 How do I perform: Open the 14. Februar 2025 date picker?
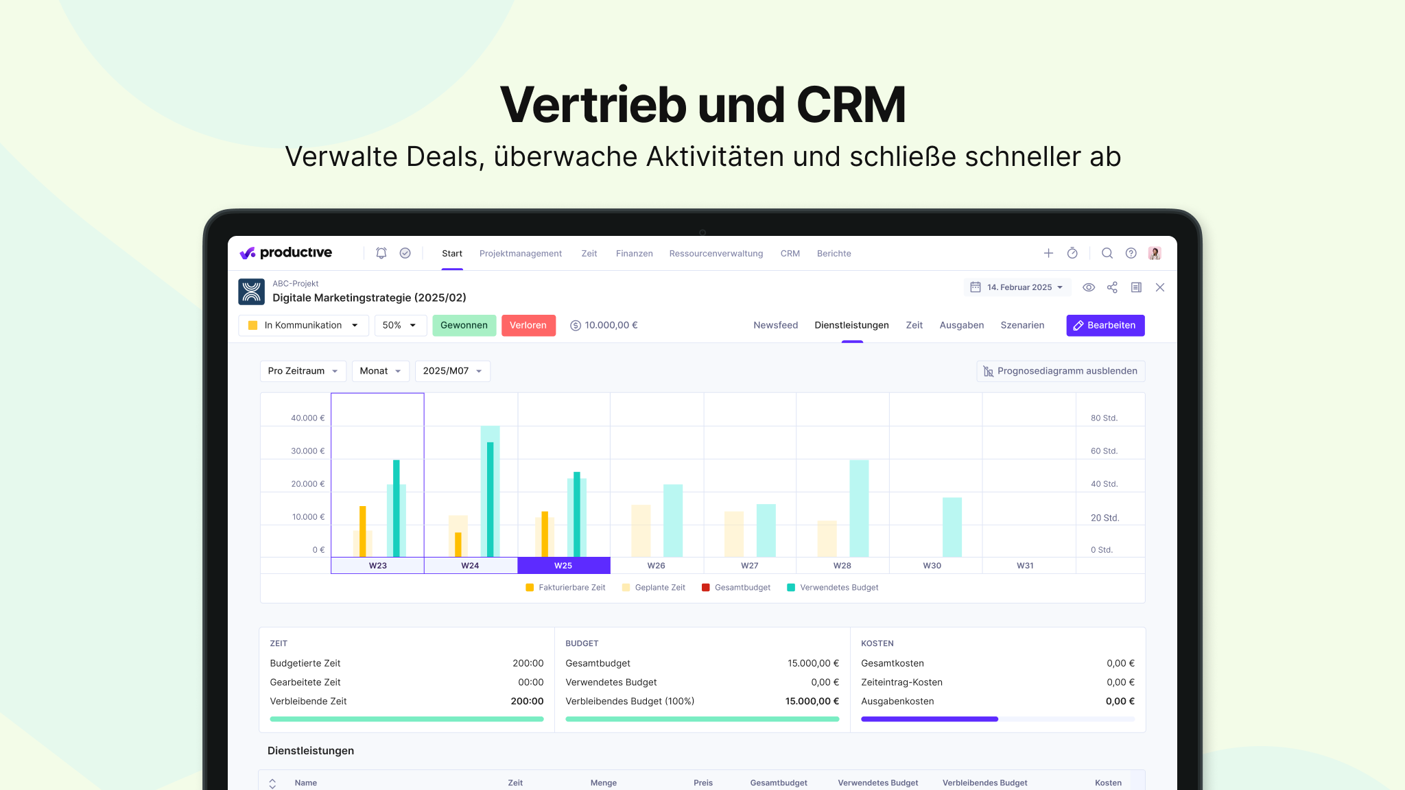(1018, 287)
